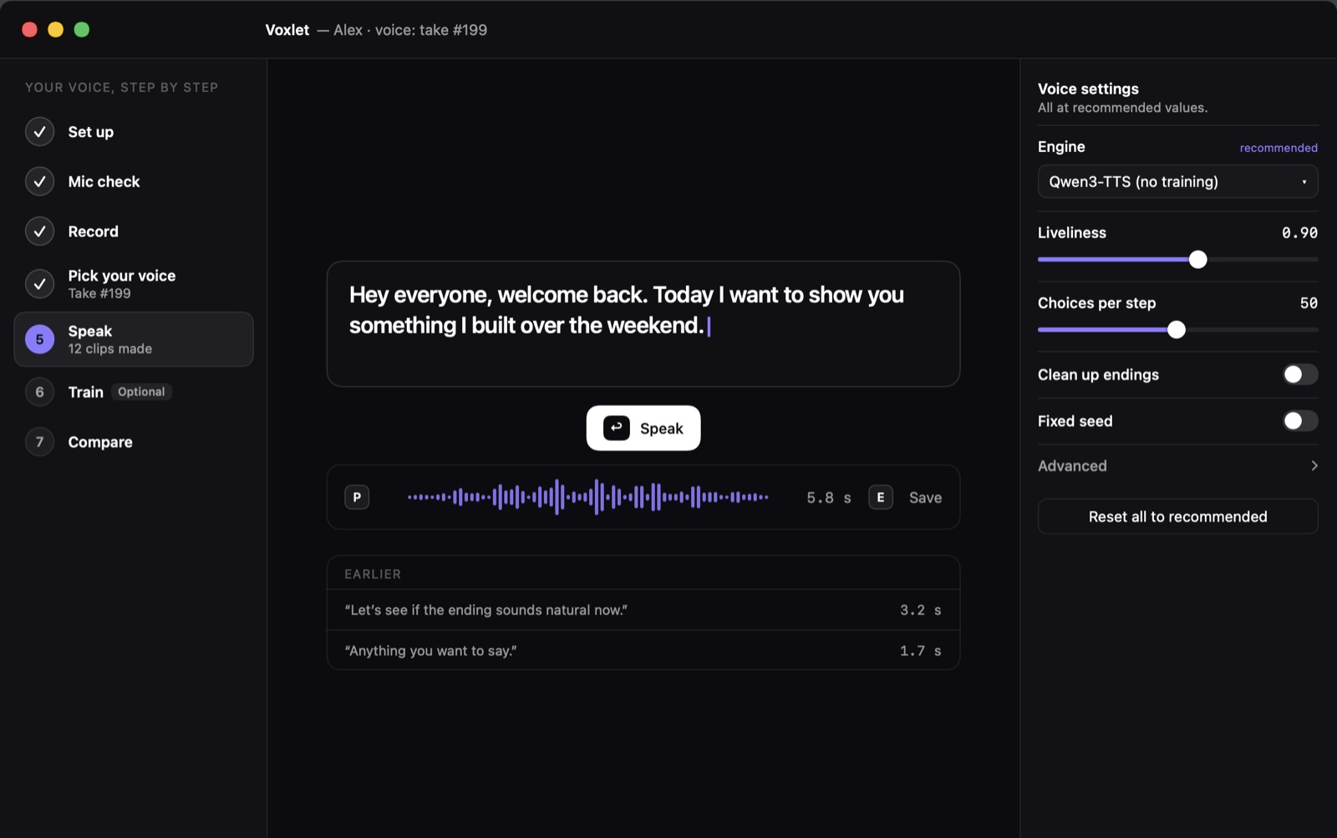The image size is (1337, 838).
Task: Open the Compare step
Action: tap(134, 442)
